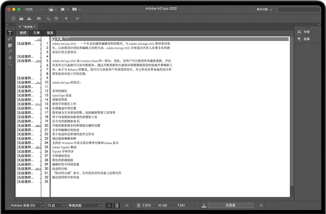Toggle paragraph styles column button in bottom bar
The image size is (326, 214).
point(117,206)
